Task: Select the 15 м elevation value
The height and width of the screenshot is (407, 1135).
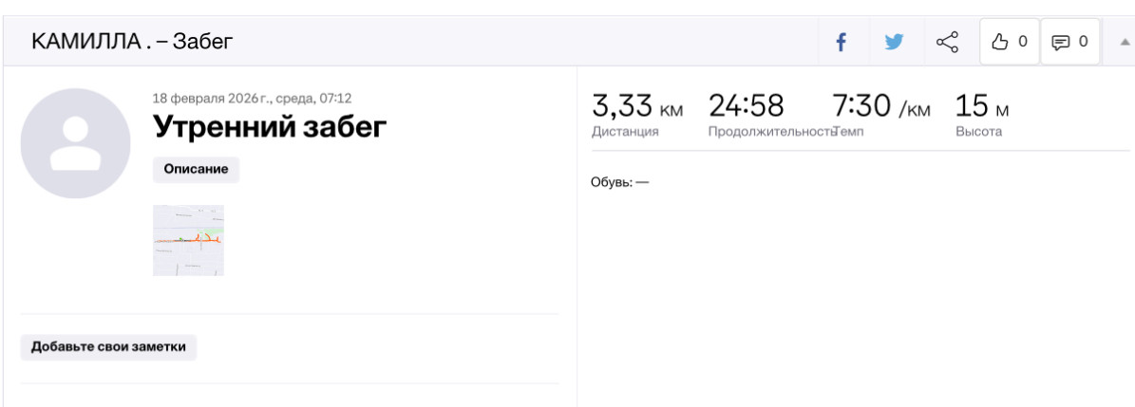Action: pos(981,106)
